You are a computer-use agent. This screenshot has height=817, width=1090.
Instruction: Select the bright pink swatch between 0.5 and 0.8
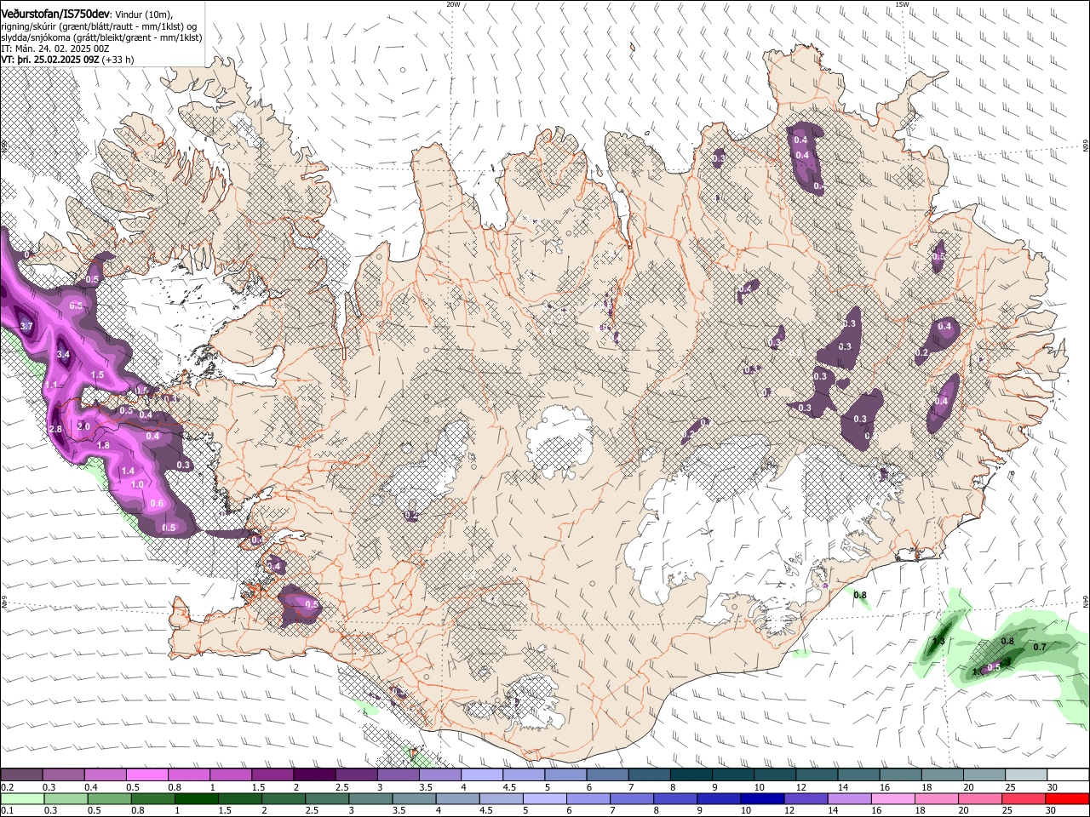tap(147, 775)
